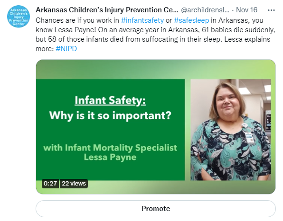Play the Infant Safety video
This screenshot has width=283, height=221.
pyautogui.click(x=156, y=127)
